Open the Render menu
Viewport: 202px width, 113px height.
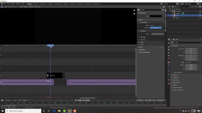(13, 4)
